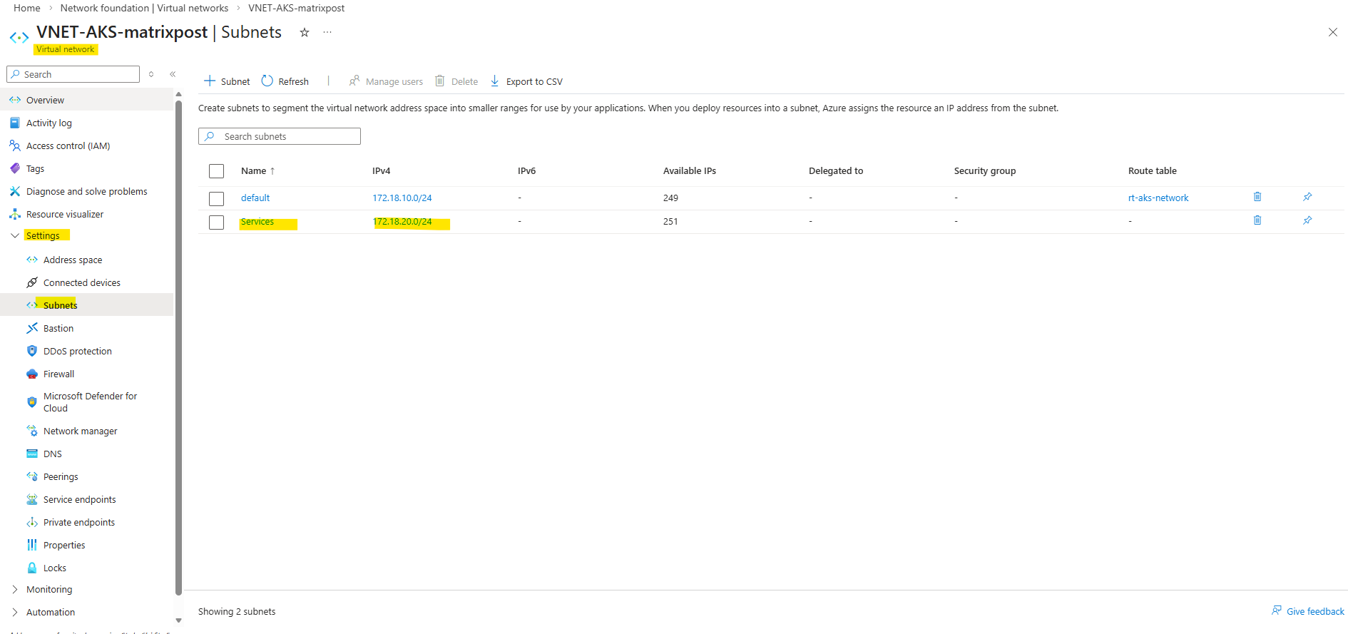
Task: Click the favorite star icon beside the title
Action: coord(305,33)
